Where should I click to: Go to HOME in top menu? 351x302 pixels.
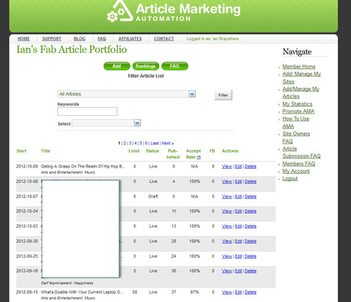(x=24, y=38)
